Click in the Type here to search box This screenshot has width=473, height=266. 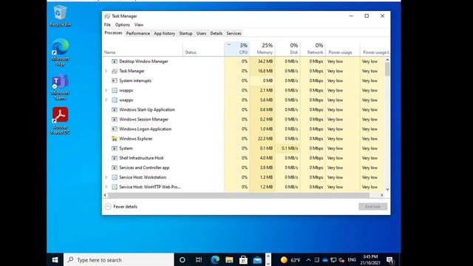(118, 259)
